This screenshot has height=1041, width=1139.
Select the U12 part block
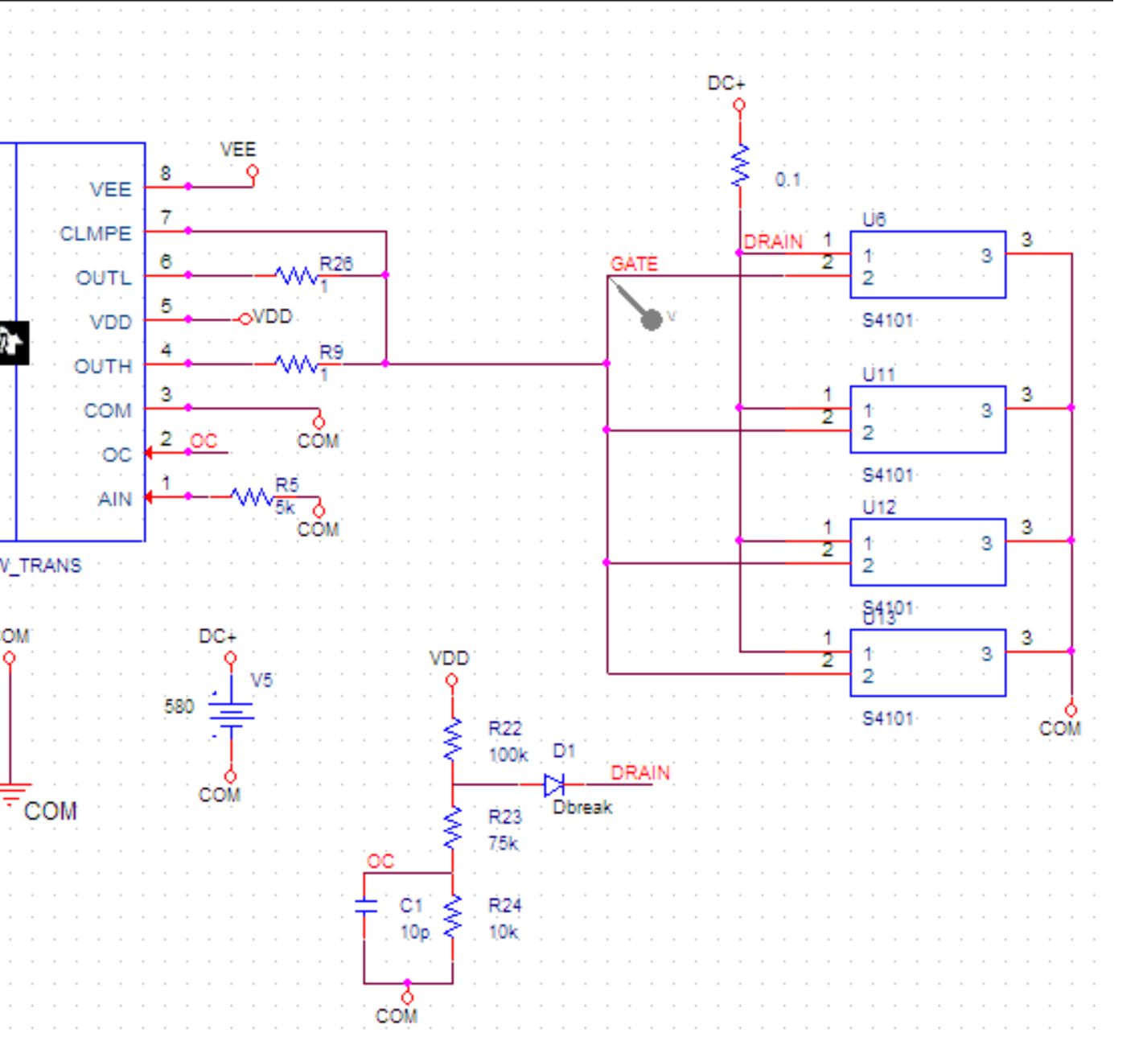[927, 552]
